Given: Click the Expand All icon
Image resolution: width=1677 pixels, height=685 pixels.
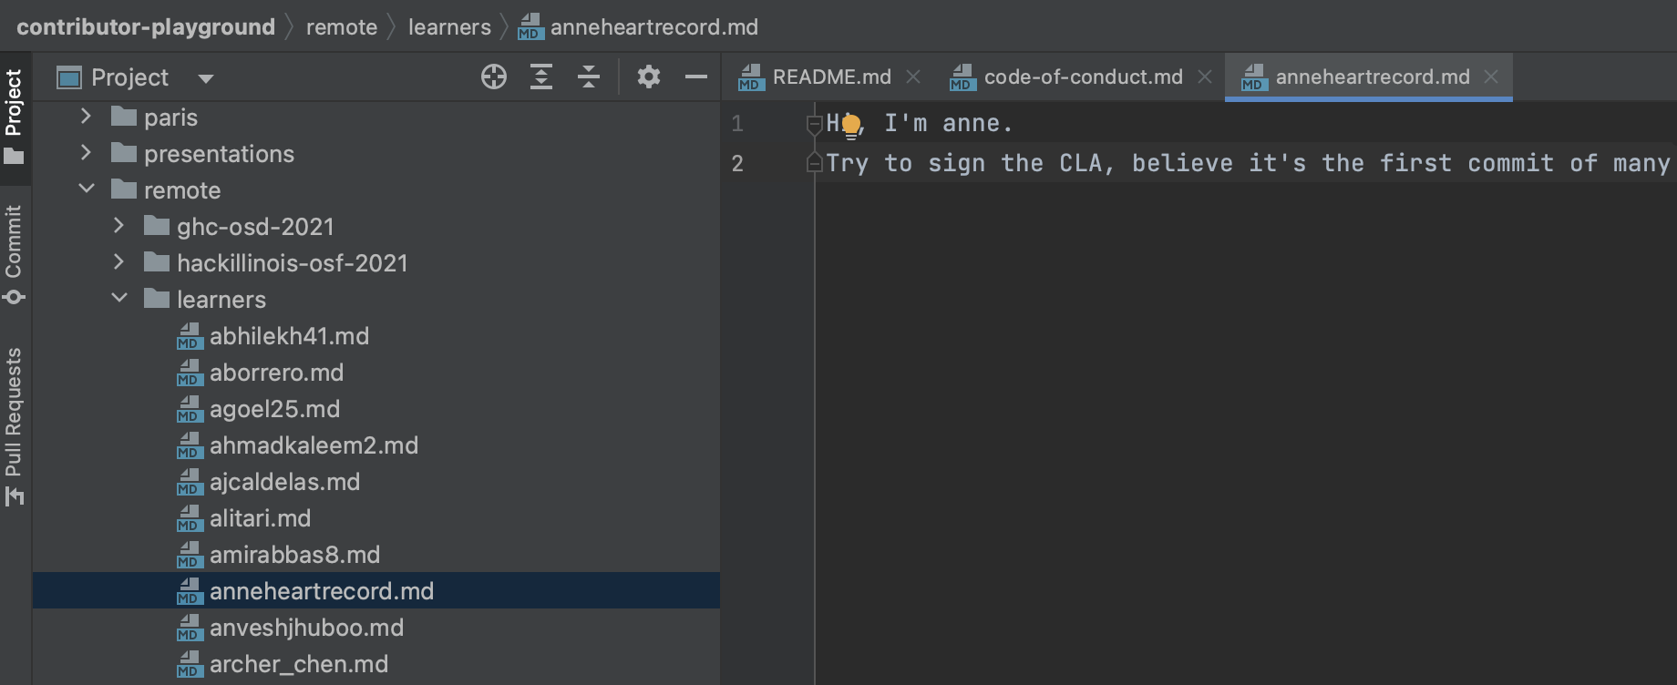Looking at the screenshot, I should point(541,77).
